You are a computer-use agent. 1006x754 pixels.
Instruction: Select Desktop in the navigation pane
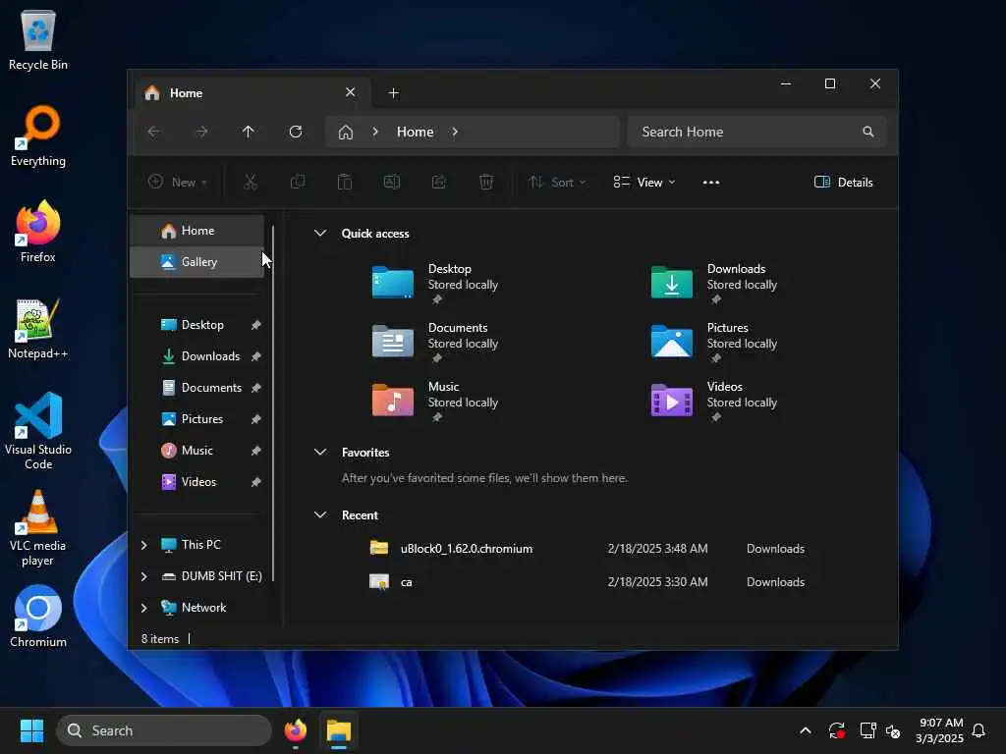tap(196, 325)
